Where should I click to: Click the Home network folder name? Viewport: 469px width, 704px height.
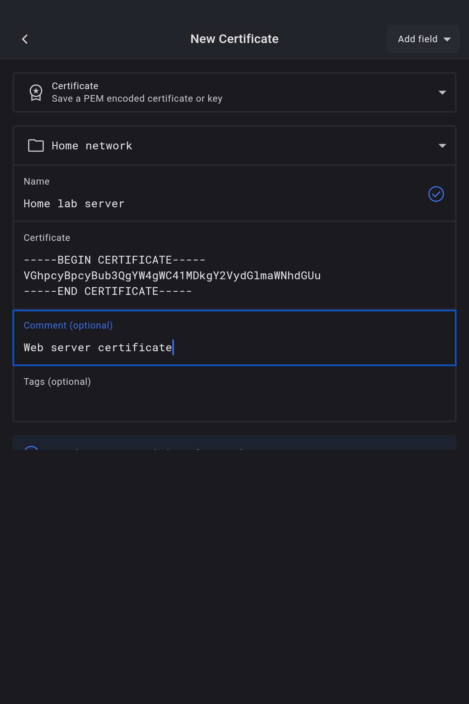point(92,146)
